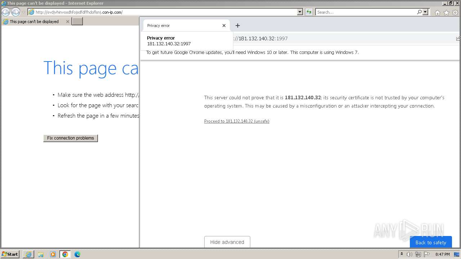Click the Show desktop icon

click(x=457, y=254)
